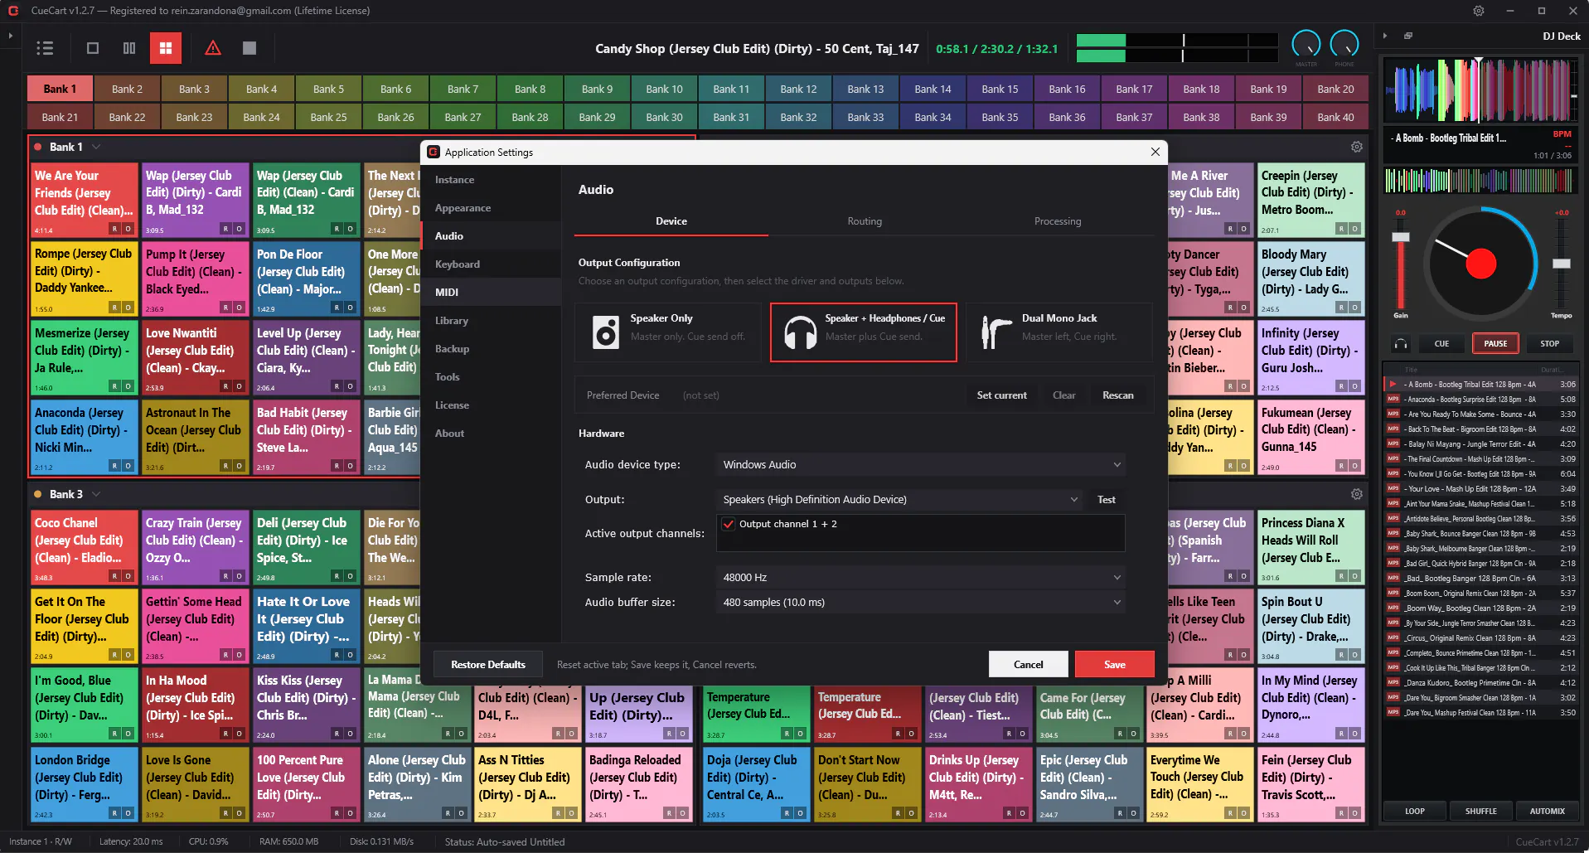The image size is (1589, 853).
Task: Adjust the Master volume knob
Action: [x=1306, y=45]
